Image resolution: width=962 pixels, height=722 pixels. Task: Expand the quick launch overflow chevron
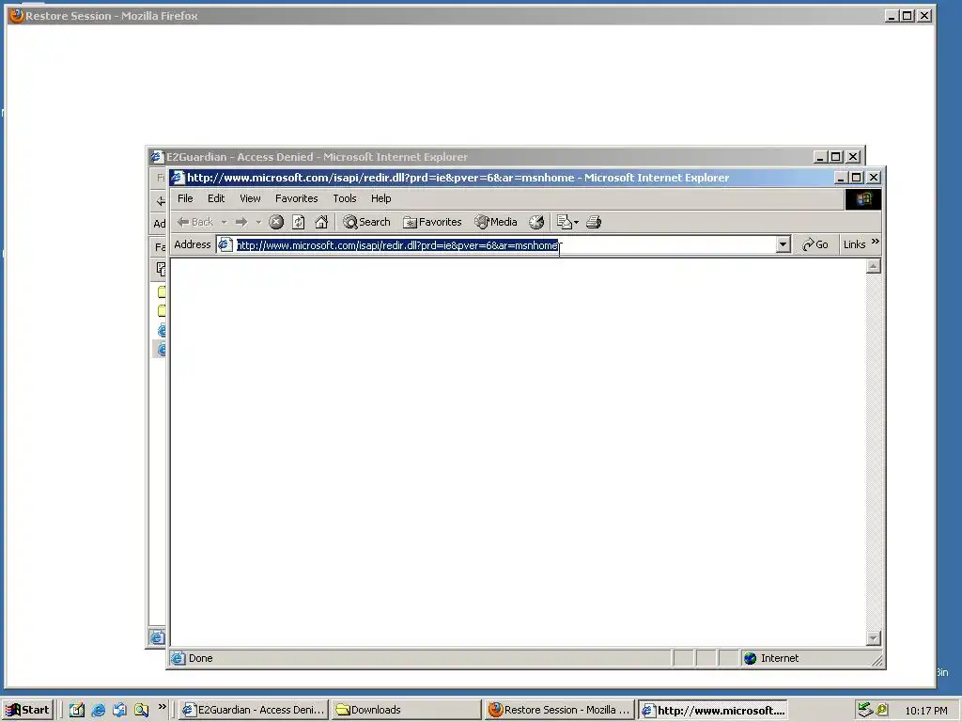(162, 707)
